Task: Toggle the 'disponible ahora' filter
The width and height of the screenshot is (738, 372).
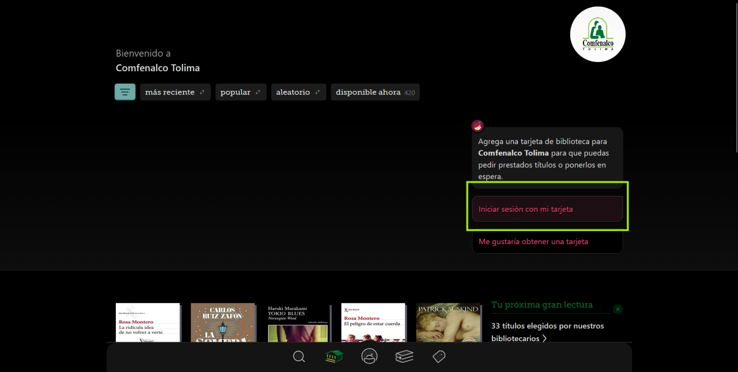Action: 375,92
